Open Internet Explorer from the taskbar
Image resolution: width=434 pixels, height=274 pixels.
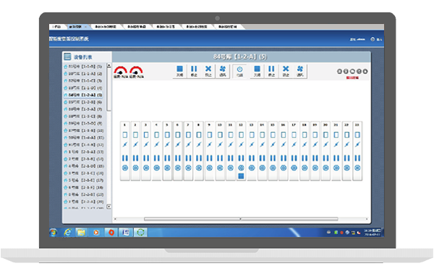point(67,232)
